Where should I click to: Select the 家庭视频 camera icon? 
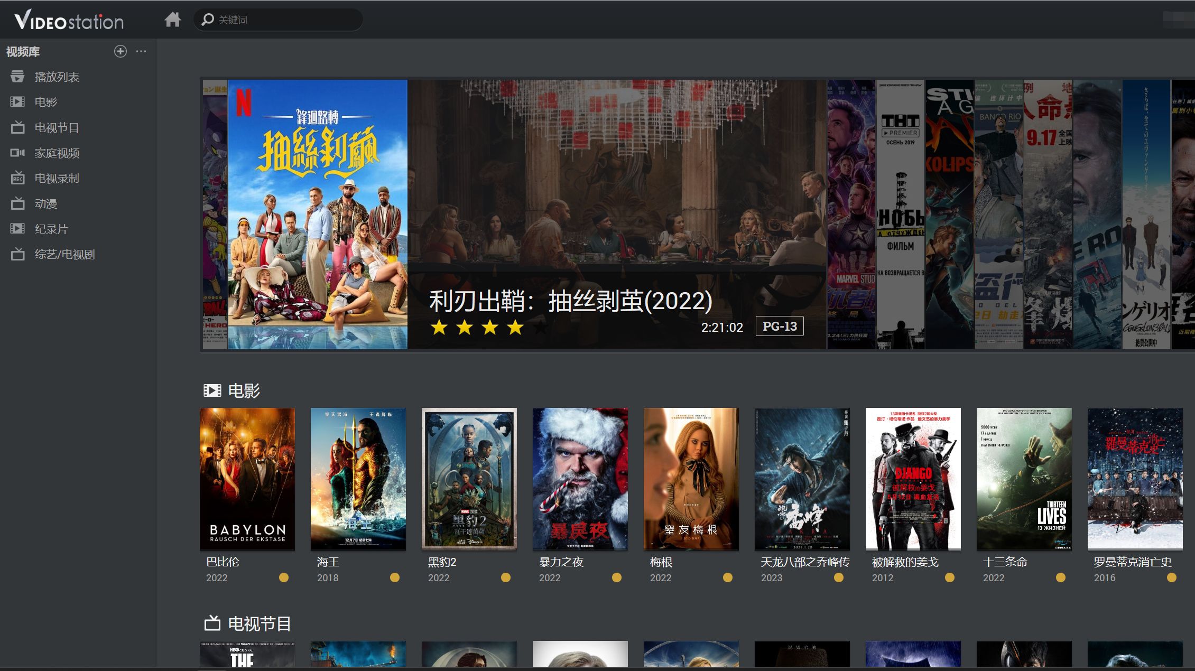click(x=17, y=153)
